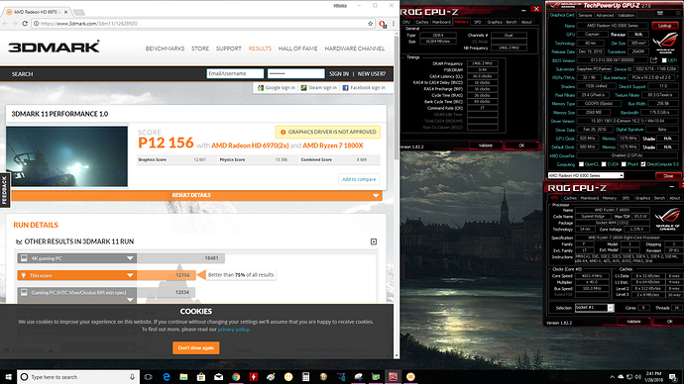Click the Lookup button in GPU-Z
The image size is (684, 384).
[x=664, y=26]
